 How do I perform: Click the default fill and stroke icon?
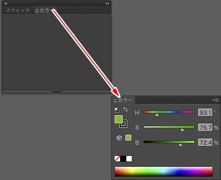(x=117, y=110)
